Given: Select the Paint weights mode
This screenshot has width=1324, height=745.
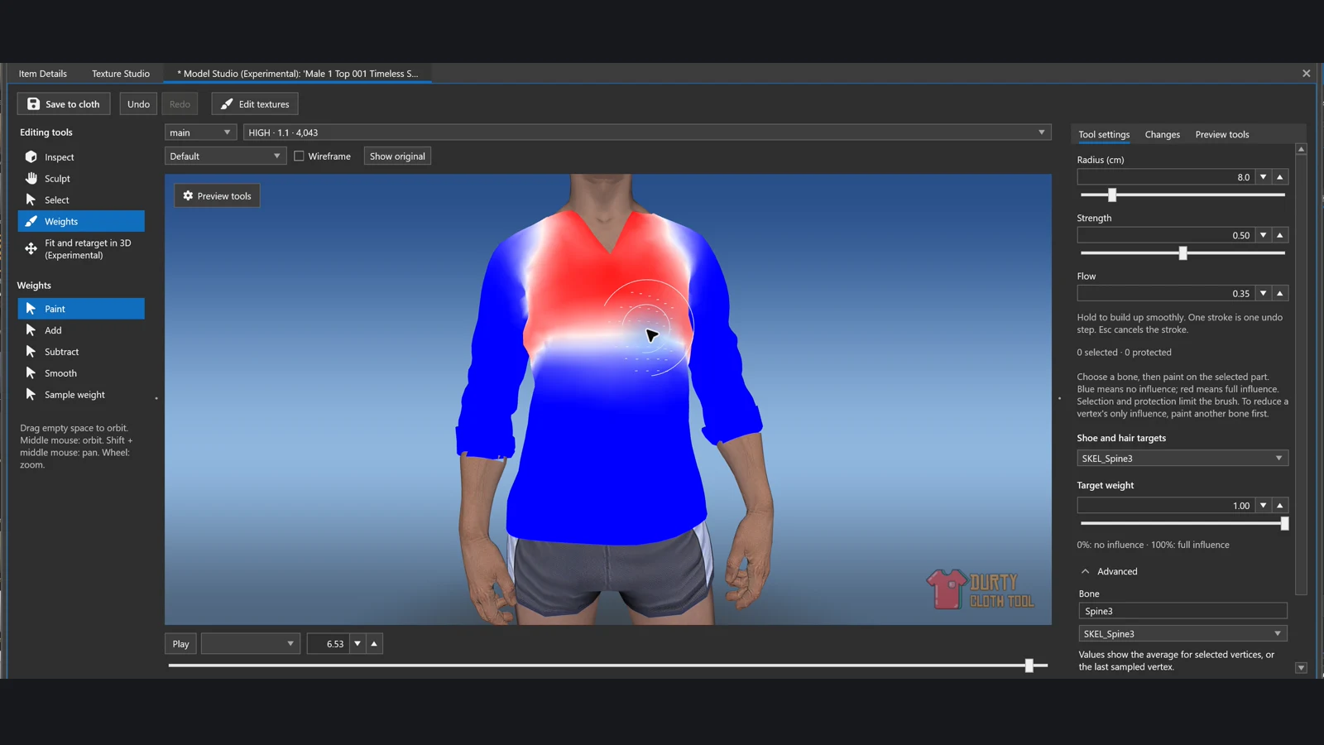Looking at the screenshot, I should (81, 309).
